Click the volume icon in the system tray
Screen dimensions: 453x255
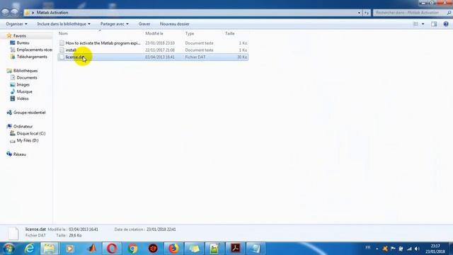tap(417, 249)
